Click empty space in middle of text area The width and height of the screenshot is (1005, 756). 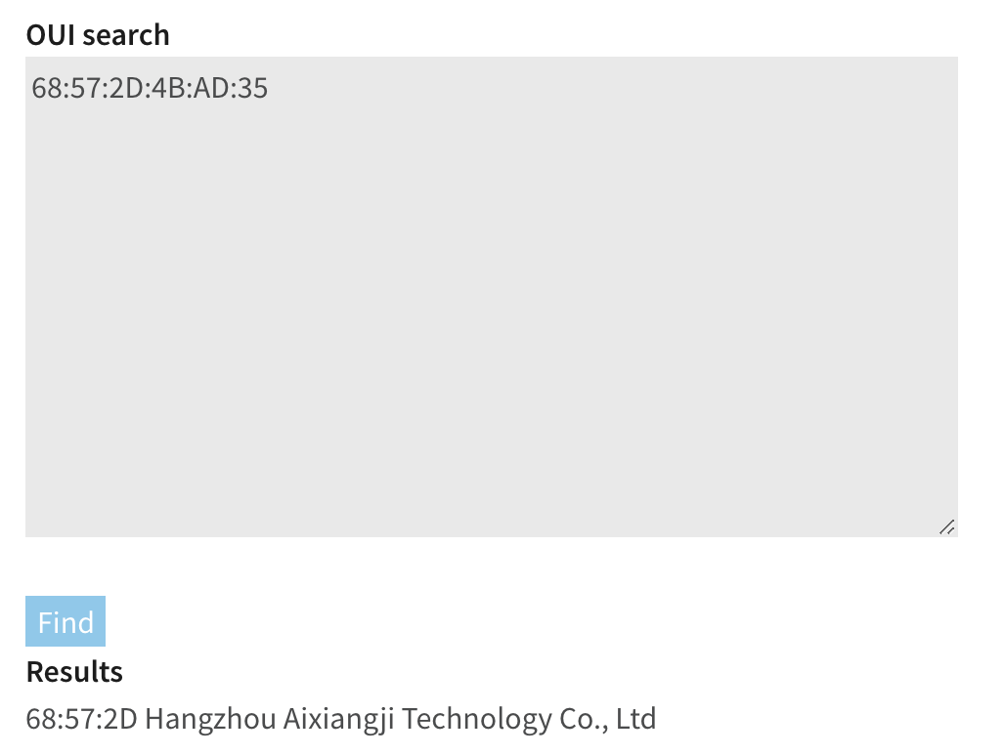click(491, 313)
